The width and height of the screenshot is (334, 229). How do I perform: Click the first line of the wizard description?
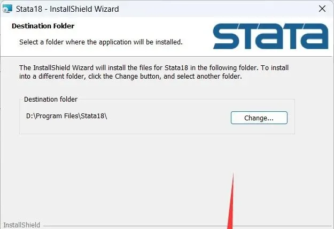pos(154,68)
